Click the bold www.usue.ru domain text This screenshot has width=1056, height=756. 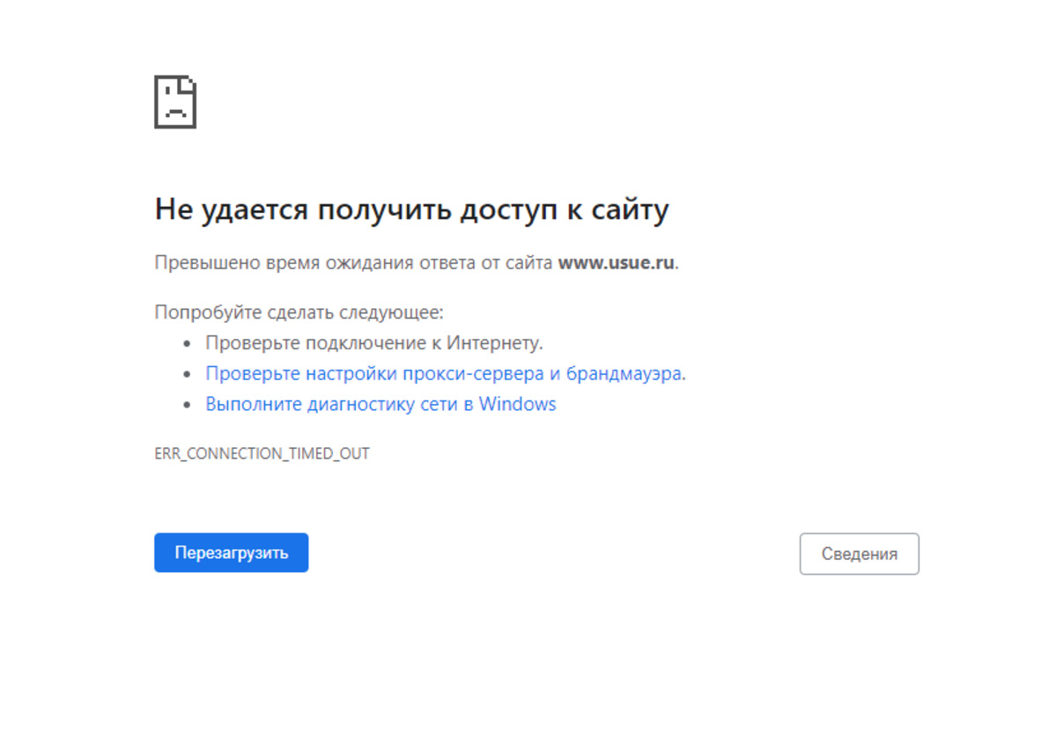pyautogui.click(x=617, y=262)
